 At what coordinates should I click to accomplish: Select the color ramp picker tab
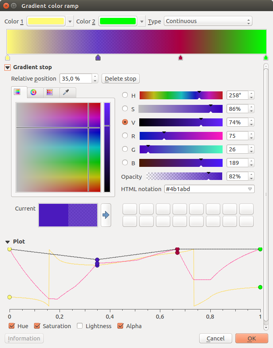pyautogui.click(x=17, y=92)
